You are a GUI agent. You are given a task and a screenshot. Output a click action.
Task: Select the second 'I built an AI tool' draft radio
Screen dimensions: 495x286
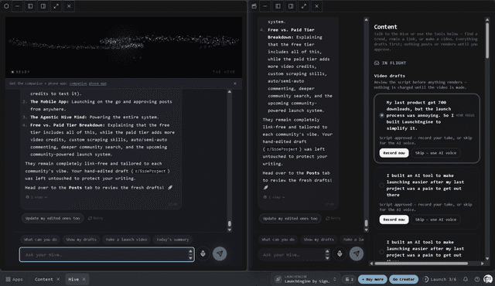(381, 185)
